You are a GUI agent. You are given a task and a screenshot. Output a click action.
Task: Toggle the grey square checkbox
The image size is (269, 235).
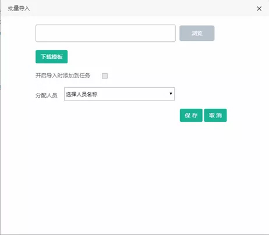tap(105, 76)
